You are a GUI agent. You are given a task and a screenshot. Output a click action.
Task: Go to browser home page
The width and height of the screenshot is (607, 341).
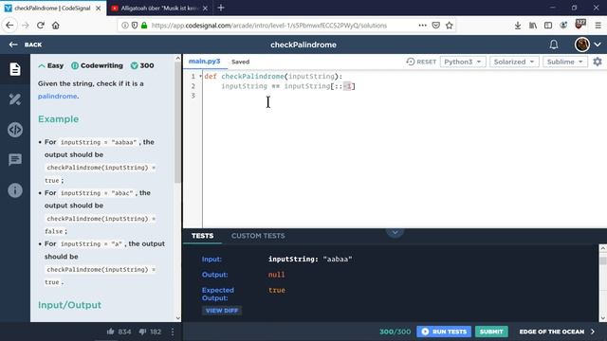pyautogui.click(x=56, y=26)
